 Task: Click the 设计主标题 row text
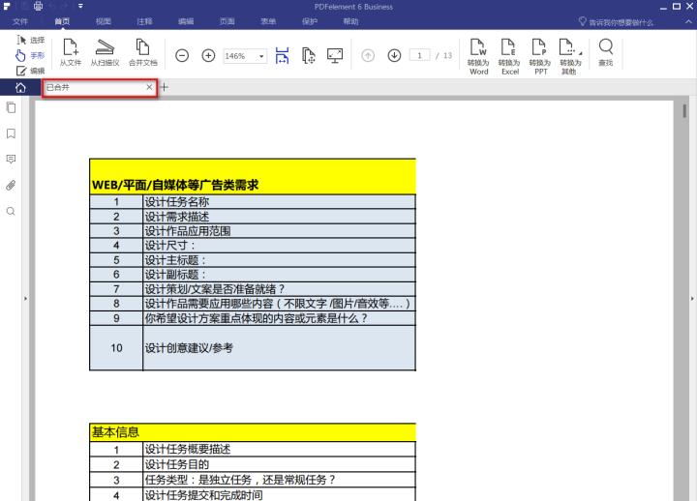pyautogui.click(x=175, y=260)
